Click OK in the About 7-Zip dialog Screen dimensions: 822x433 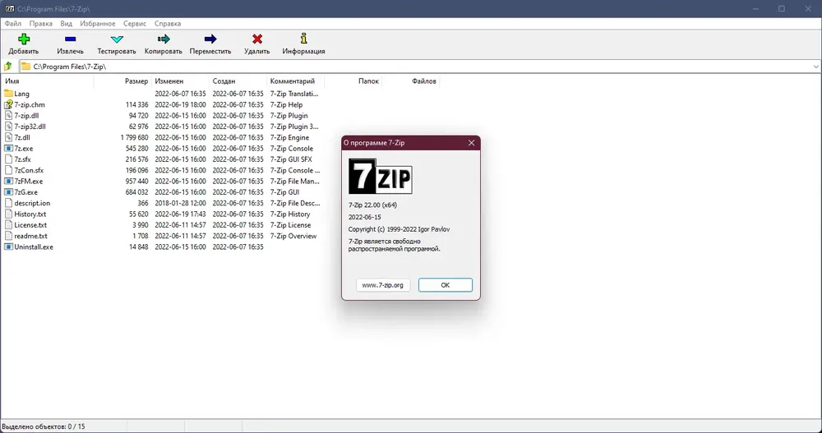click(x=445, y=285)
